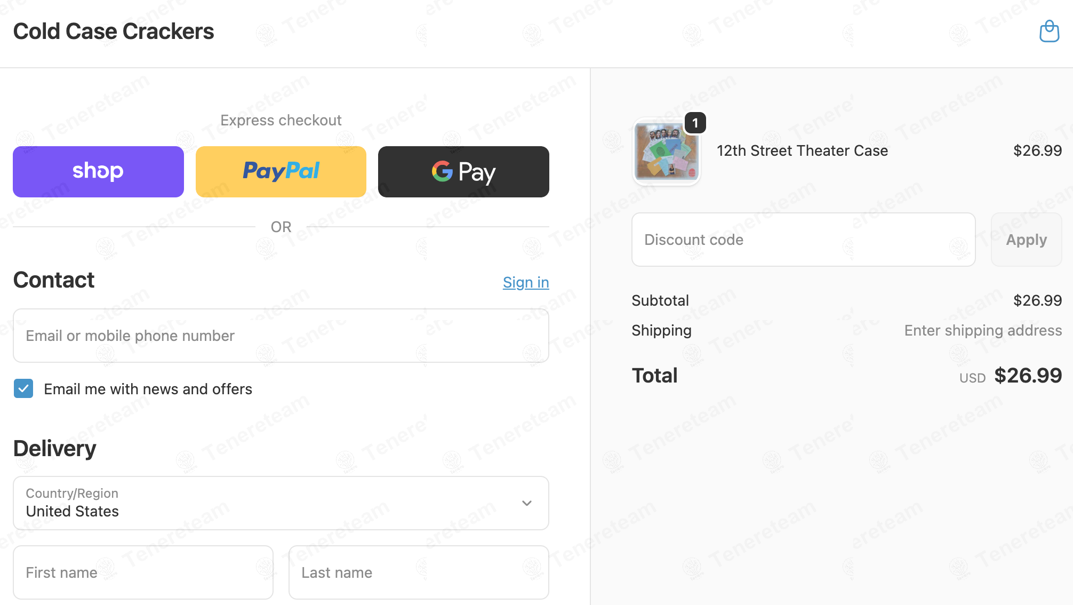This screenshot has width=1073, height=605.
Task: Open the shopping bag cart icon
Action: click(x=1049, y=31)
